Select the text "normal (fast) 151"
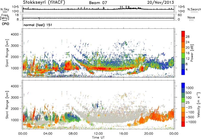Viewport: 201px width, 139px height. 38,25
